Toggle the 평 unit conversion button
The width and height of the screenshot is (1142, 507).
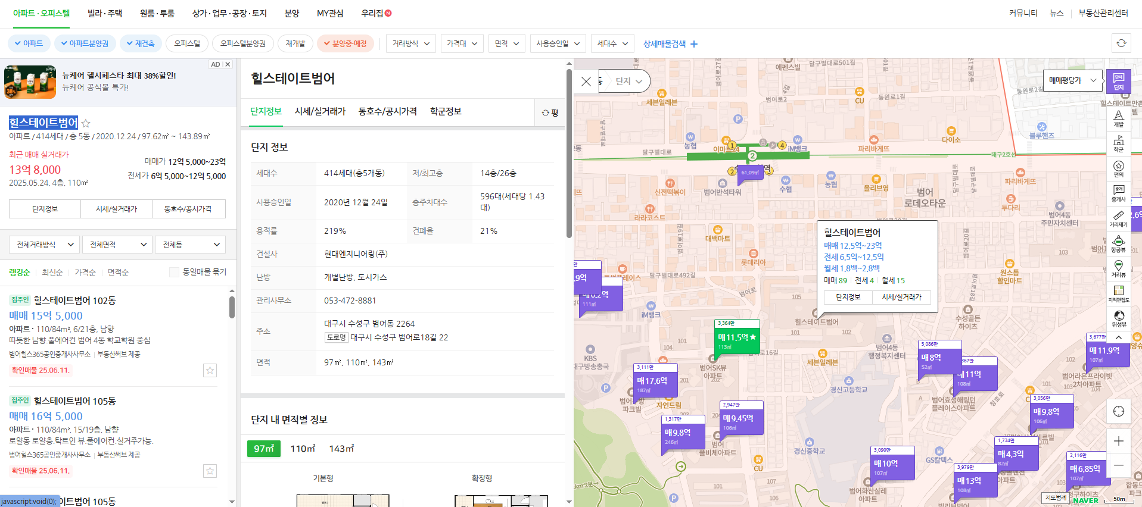[550, 112]
